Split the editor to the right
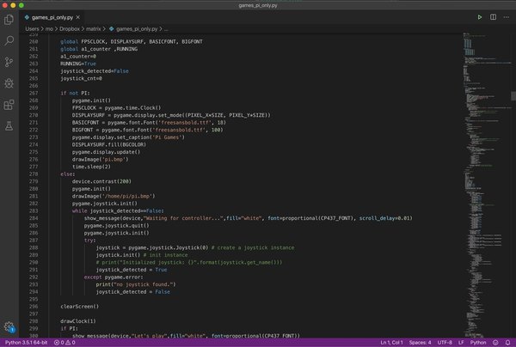 [493, 17]
